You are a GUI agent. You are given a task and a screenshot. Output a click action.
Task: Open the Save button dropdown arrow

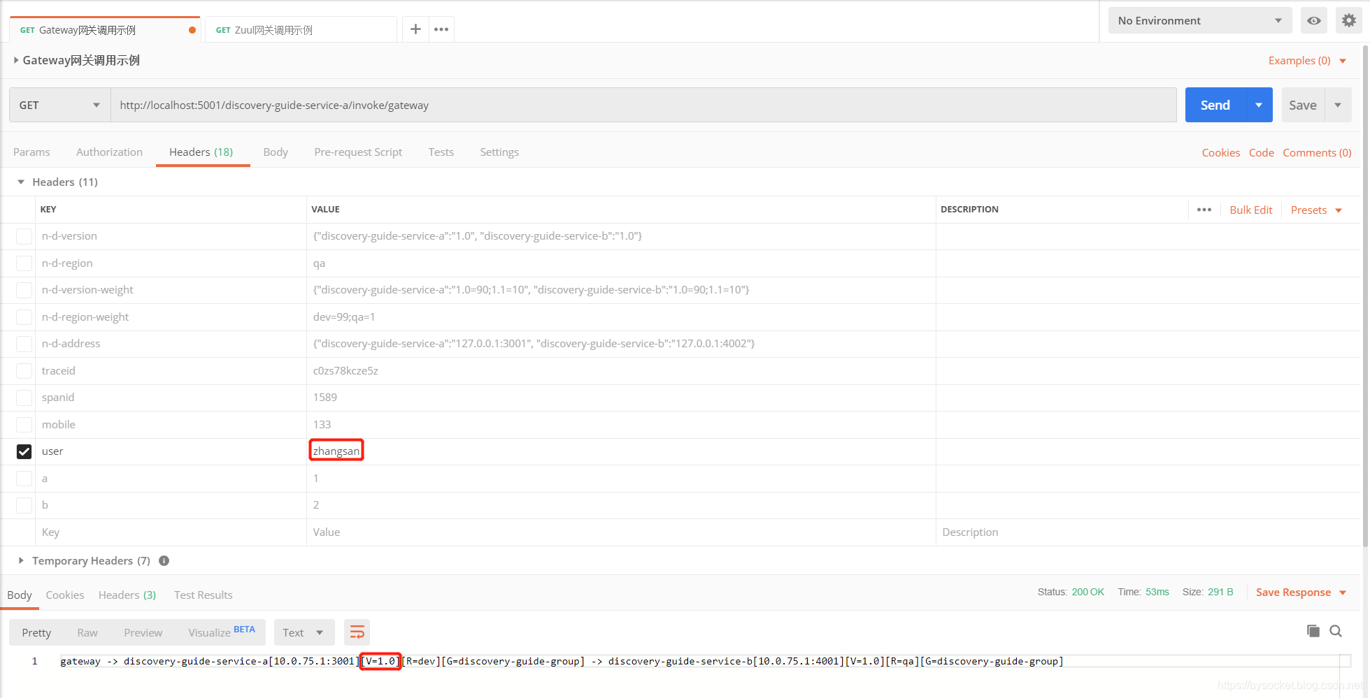[1338, 105]
